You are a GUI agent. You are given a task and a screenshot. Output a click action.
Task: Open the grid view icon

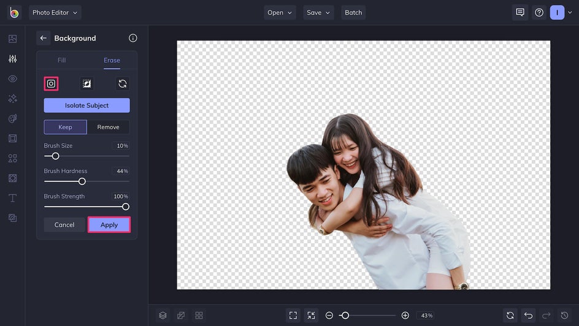coord(199,316)
